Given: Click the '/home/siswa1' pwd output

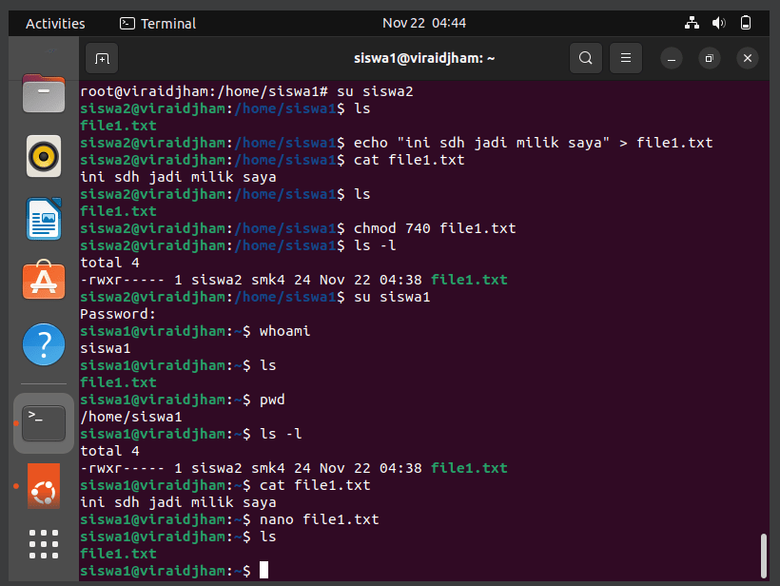Looking at the screenshot, I should 131,417.
